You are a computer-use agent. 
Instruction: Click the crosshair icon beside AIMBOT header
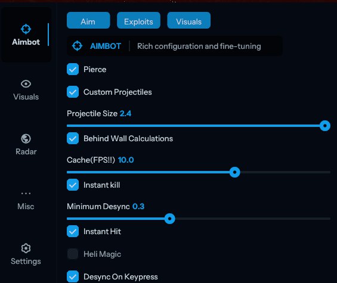(77, 46)
